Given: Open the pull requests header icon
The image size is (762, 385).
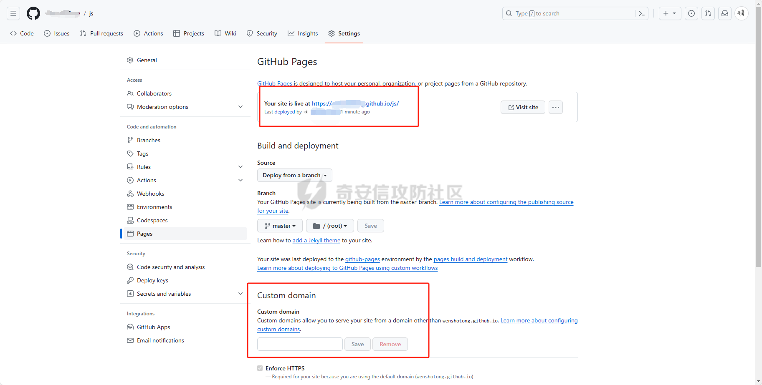Looking at the screenshot, I should (708, 13).
